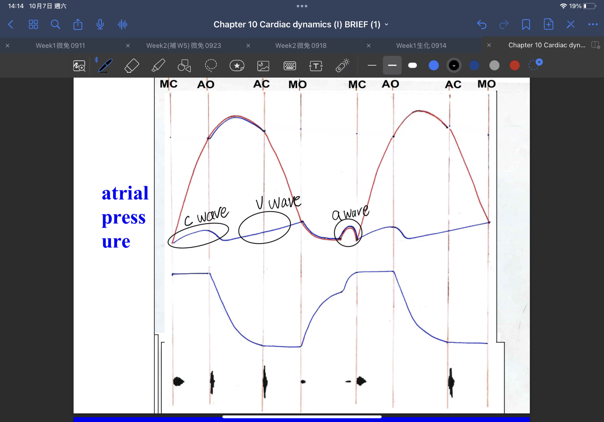Activate the laser pointer tool
Image resolution: width=604 pixels, height=422 pixels.
[x=342, y=66]
